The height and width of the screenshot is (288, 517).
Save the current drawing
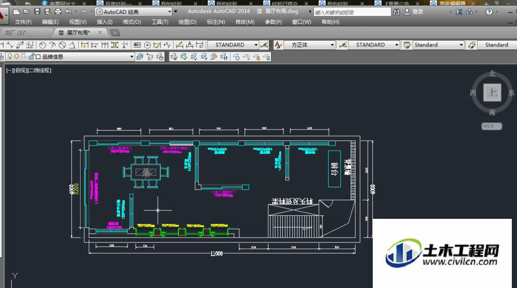coord(37,12)
